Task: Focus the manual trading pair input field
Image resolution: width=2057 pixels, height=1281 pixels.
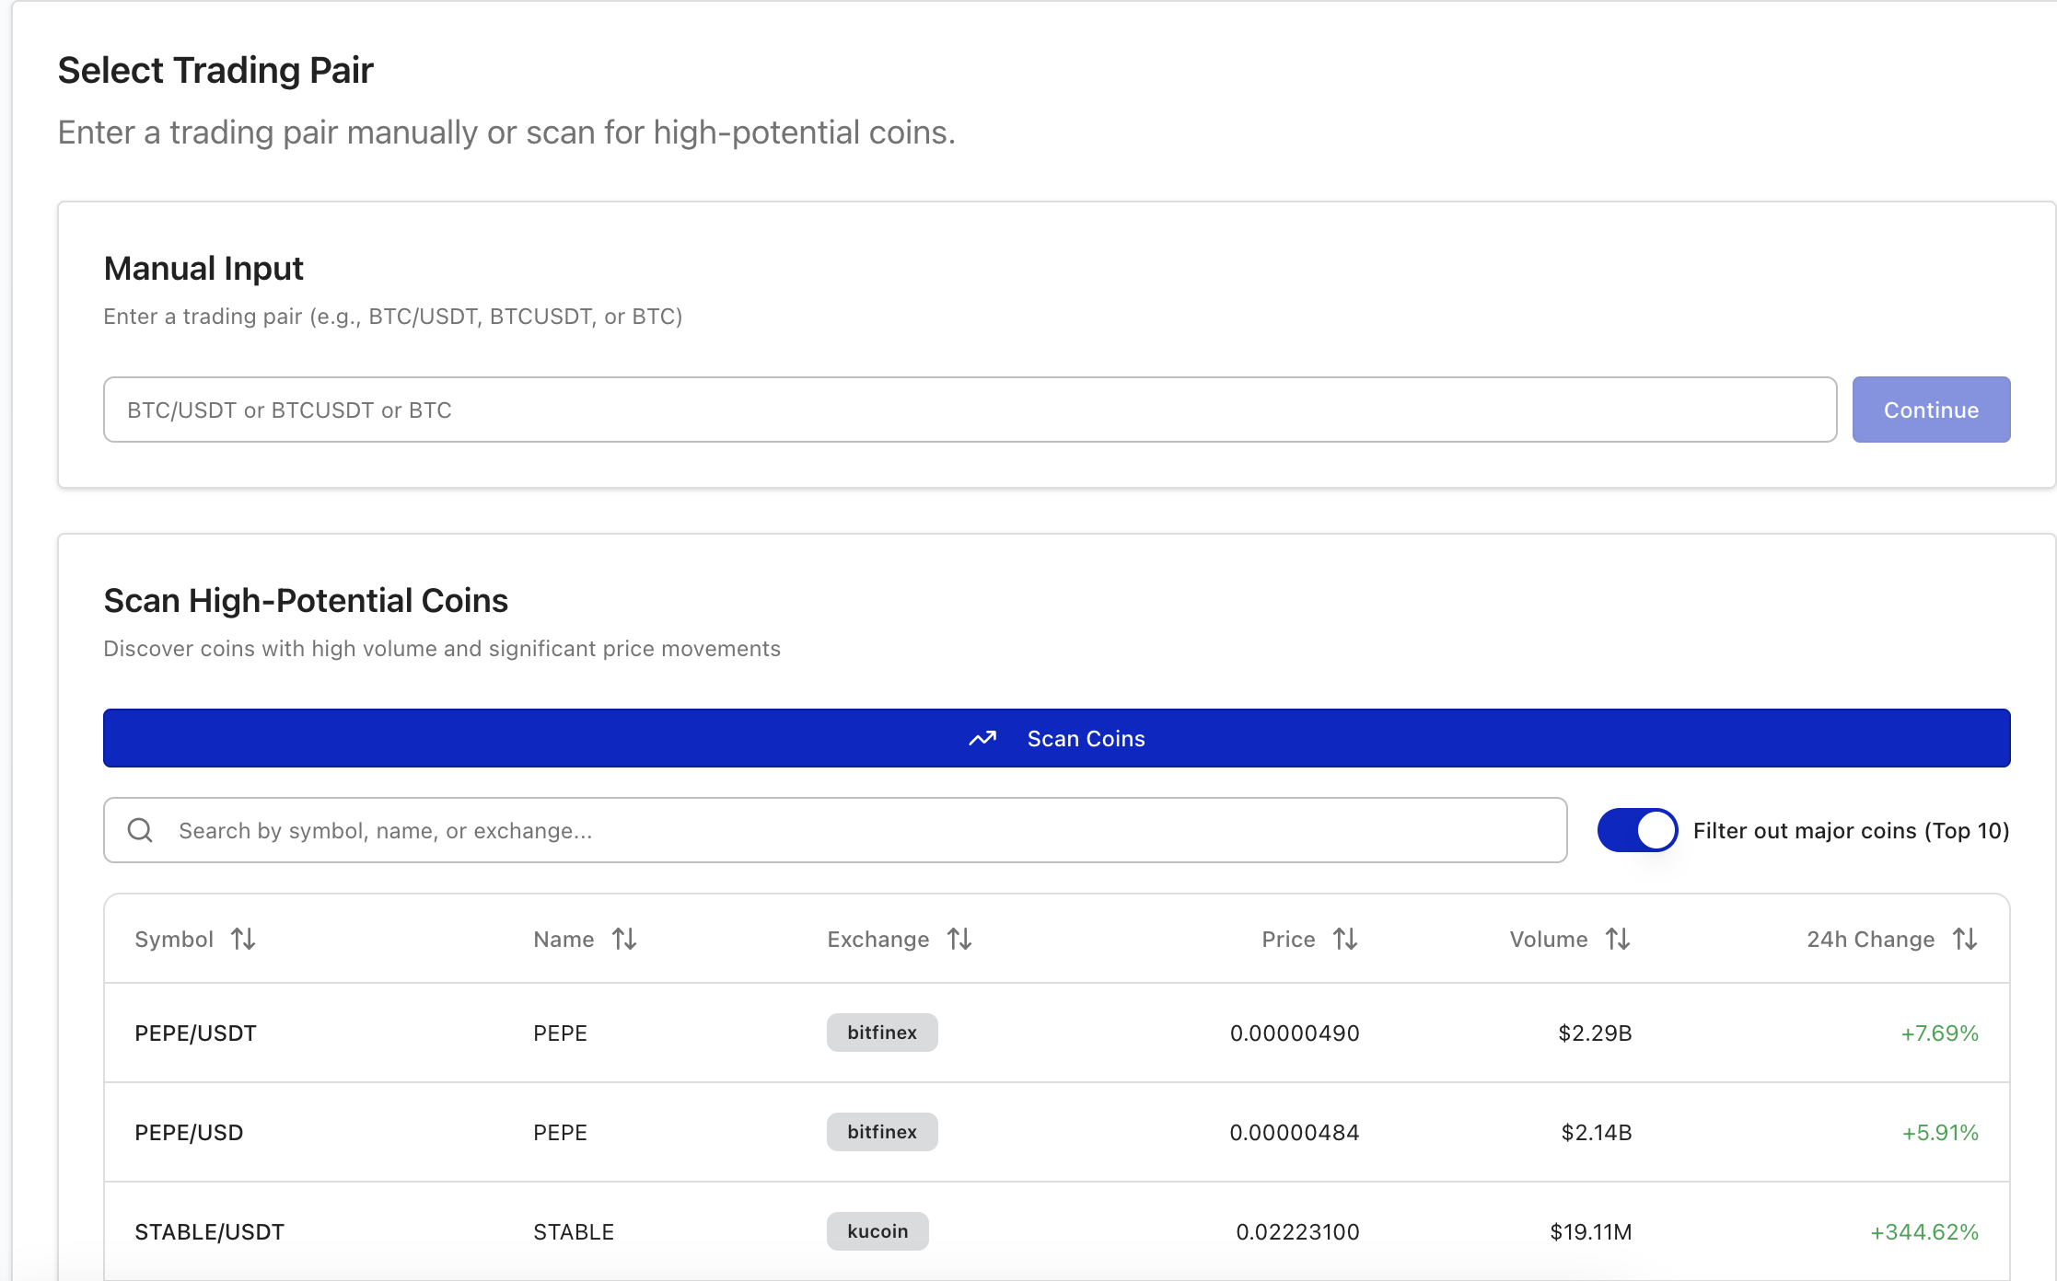Action: (x=969, y=410)
